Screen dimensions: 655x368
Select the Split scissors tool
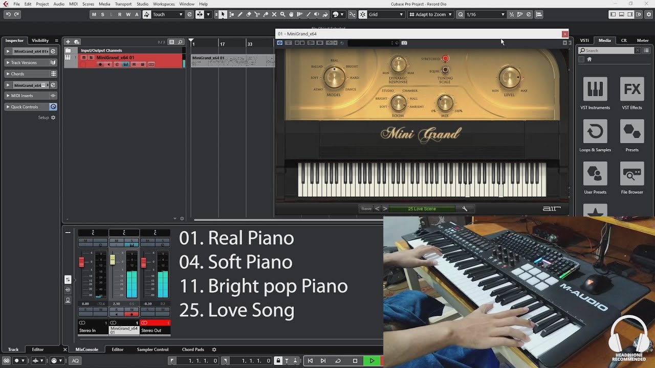(x=257, y=14)
